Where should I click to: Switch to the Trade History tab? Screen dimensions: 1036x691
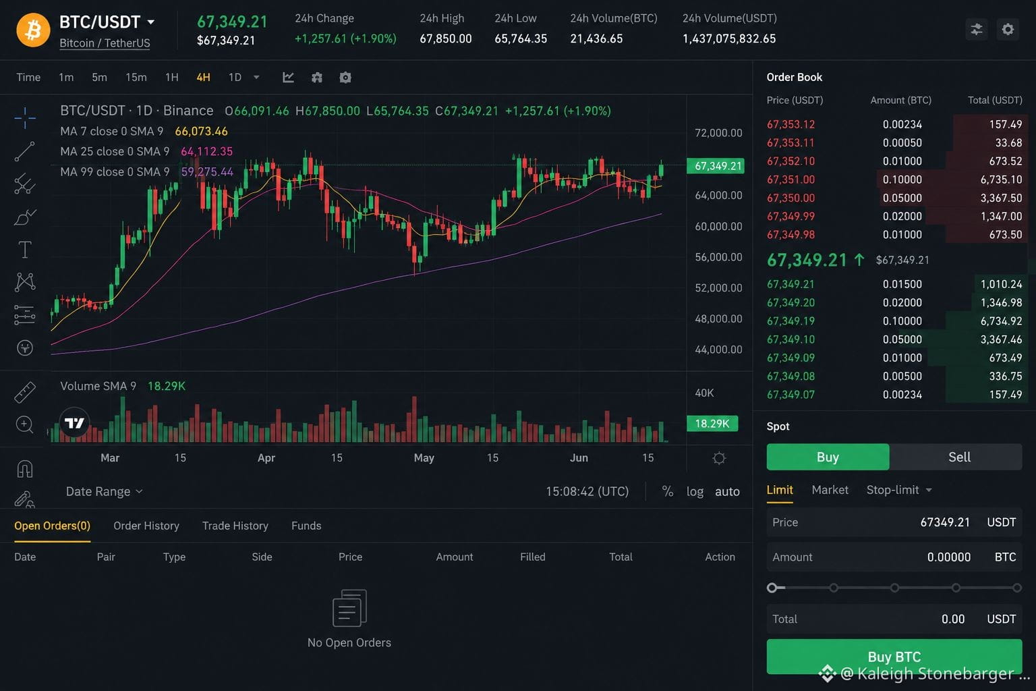point(235,526)
